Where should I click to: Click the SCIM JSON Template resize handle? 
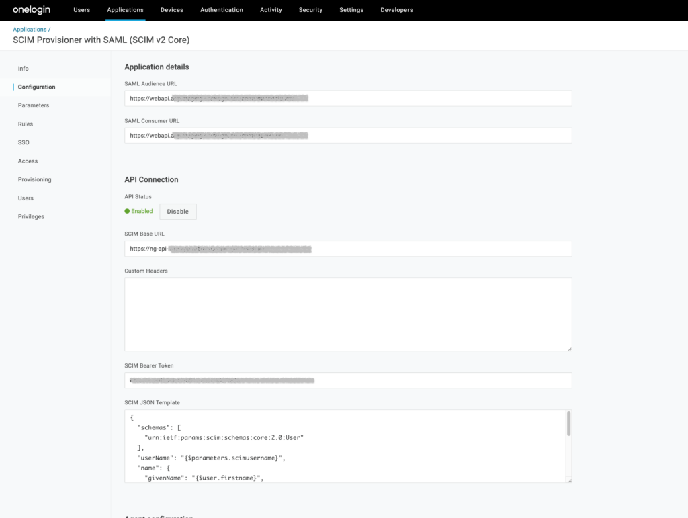click(570, 480)
